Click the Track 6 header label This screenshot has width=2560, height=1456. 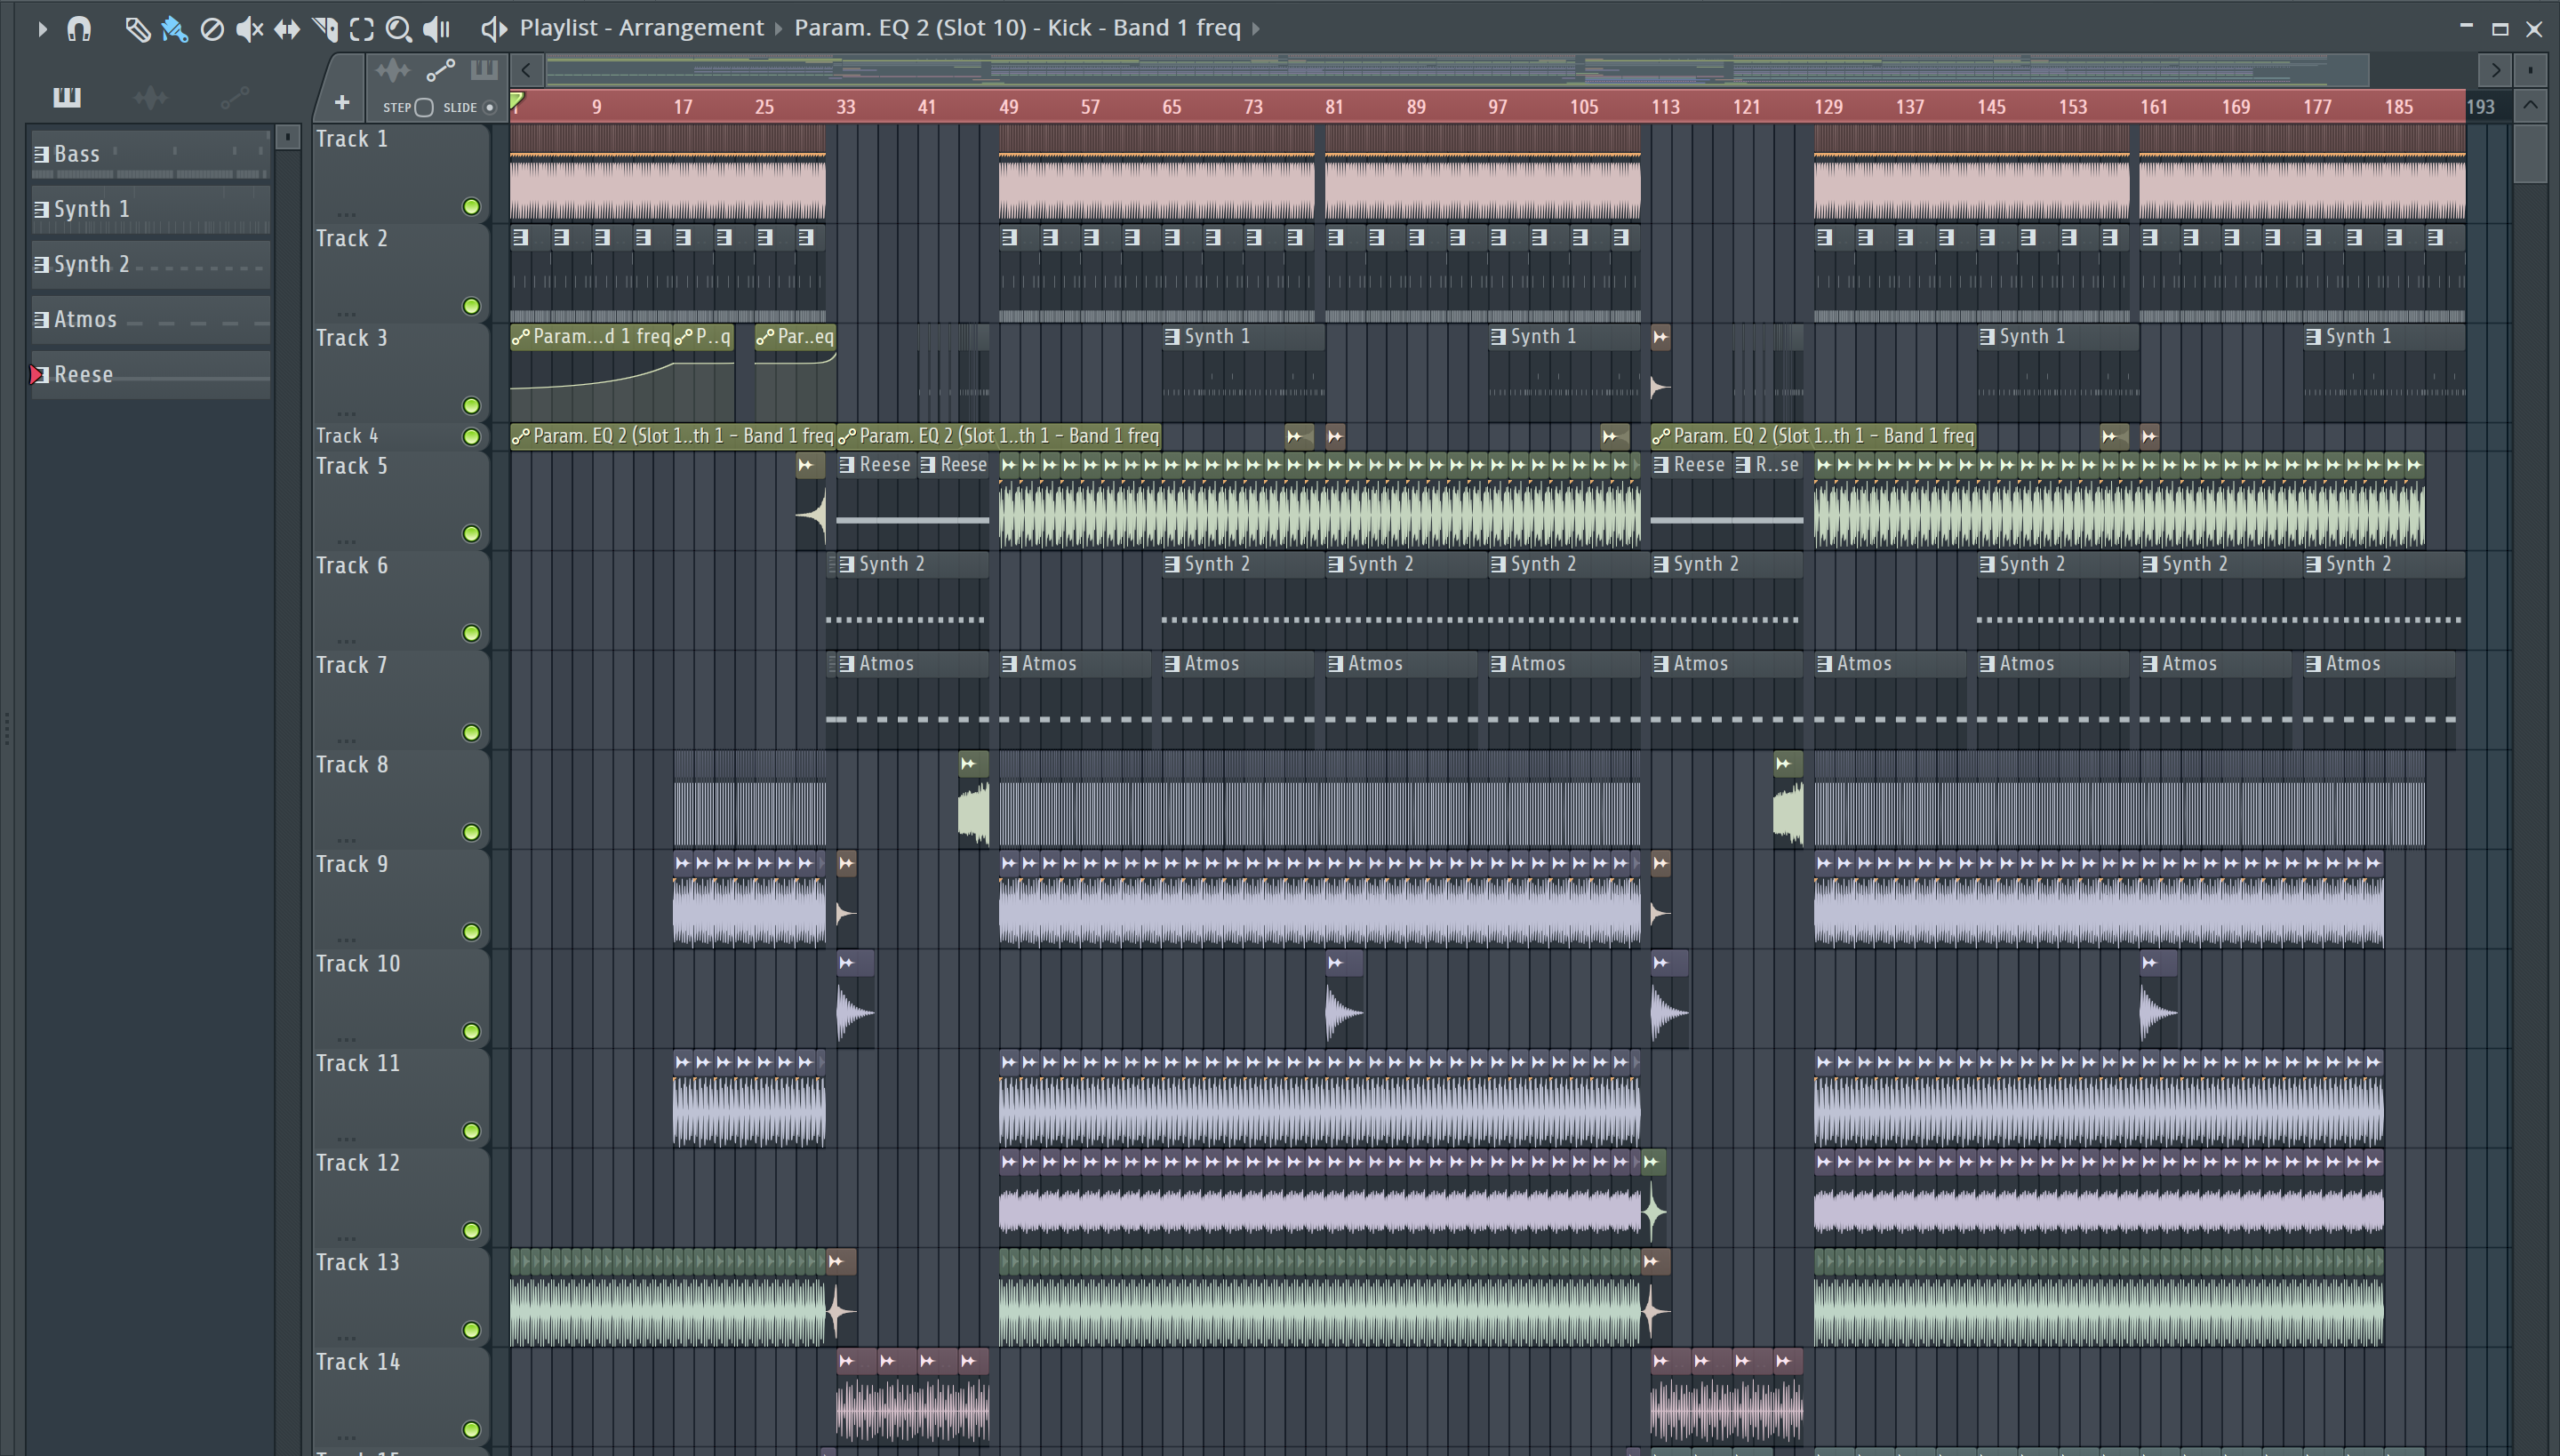click(352, 566)
